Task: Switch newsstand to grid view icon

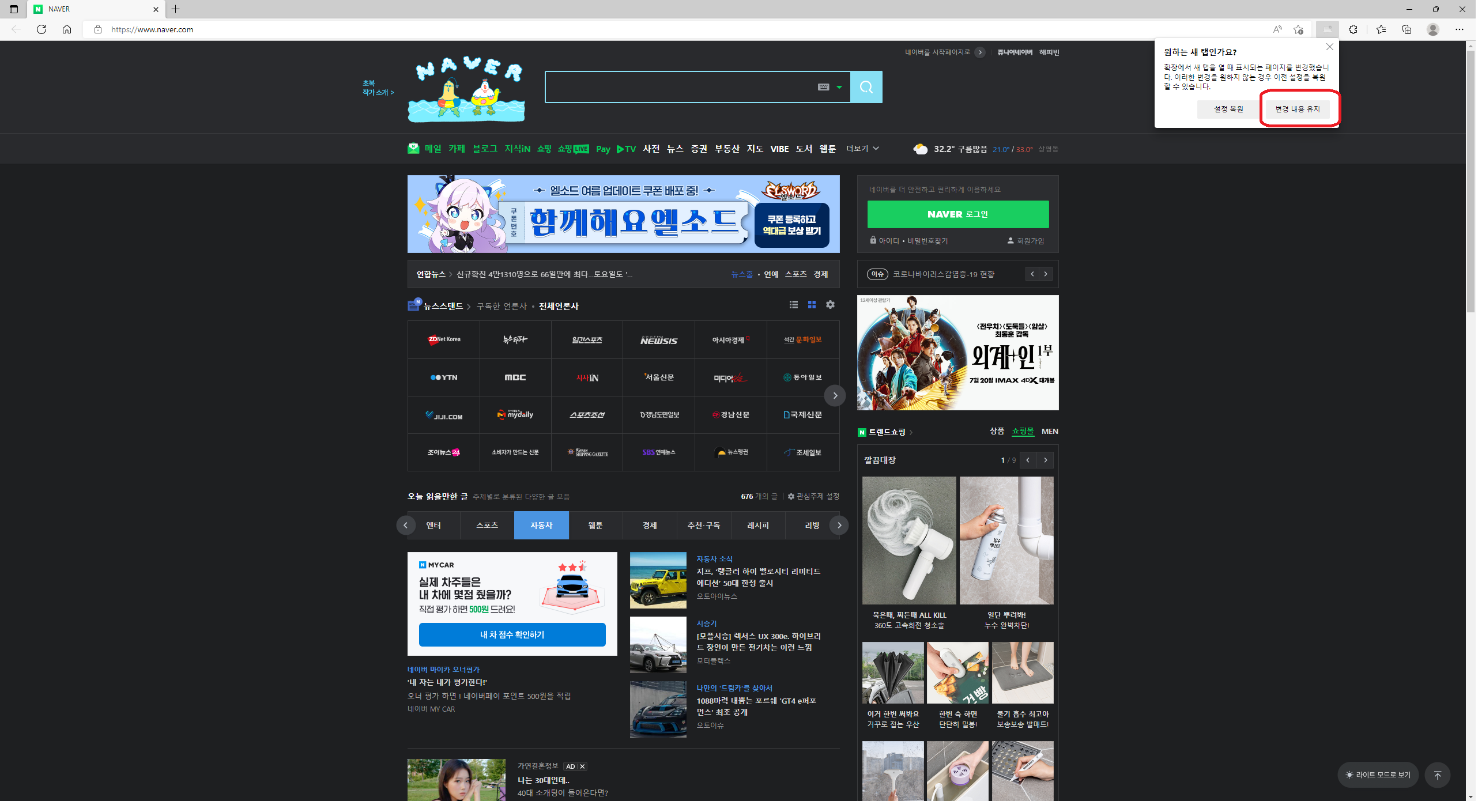Action: 813,305
